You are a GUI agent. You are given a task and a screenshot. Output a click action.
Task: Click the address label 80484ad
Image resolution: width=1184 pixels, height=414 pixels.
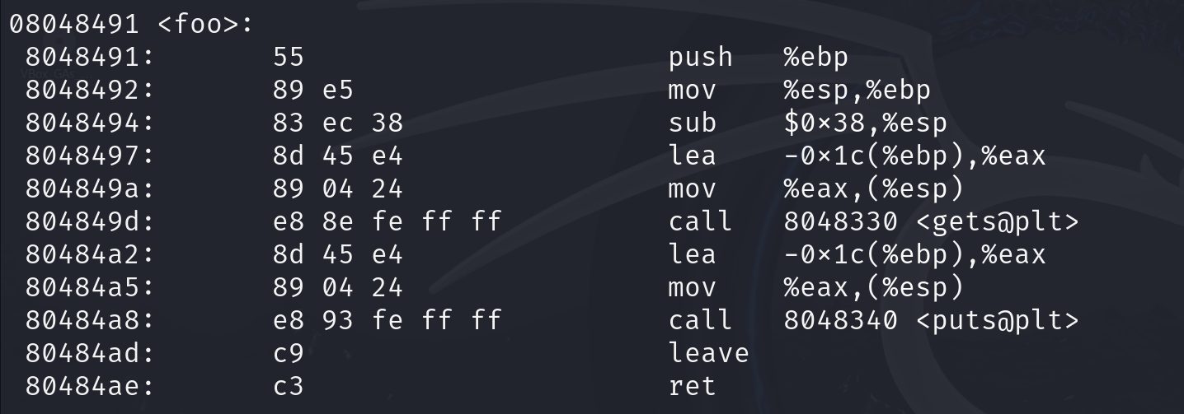pos(90,353)
